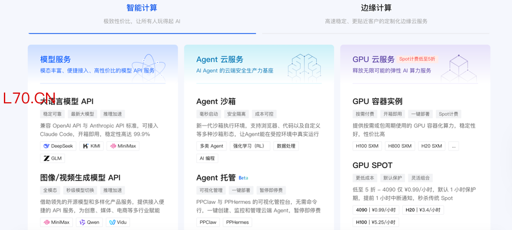Choose the GLM model chip
The height and width of the screenshot is (230, 512).
tap(52, 158)
